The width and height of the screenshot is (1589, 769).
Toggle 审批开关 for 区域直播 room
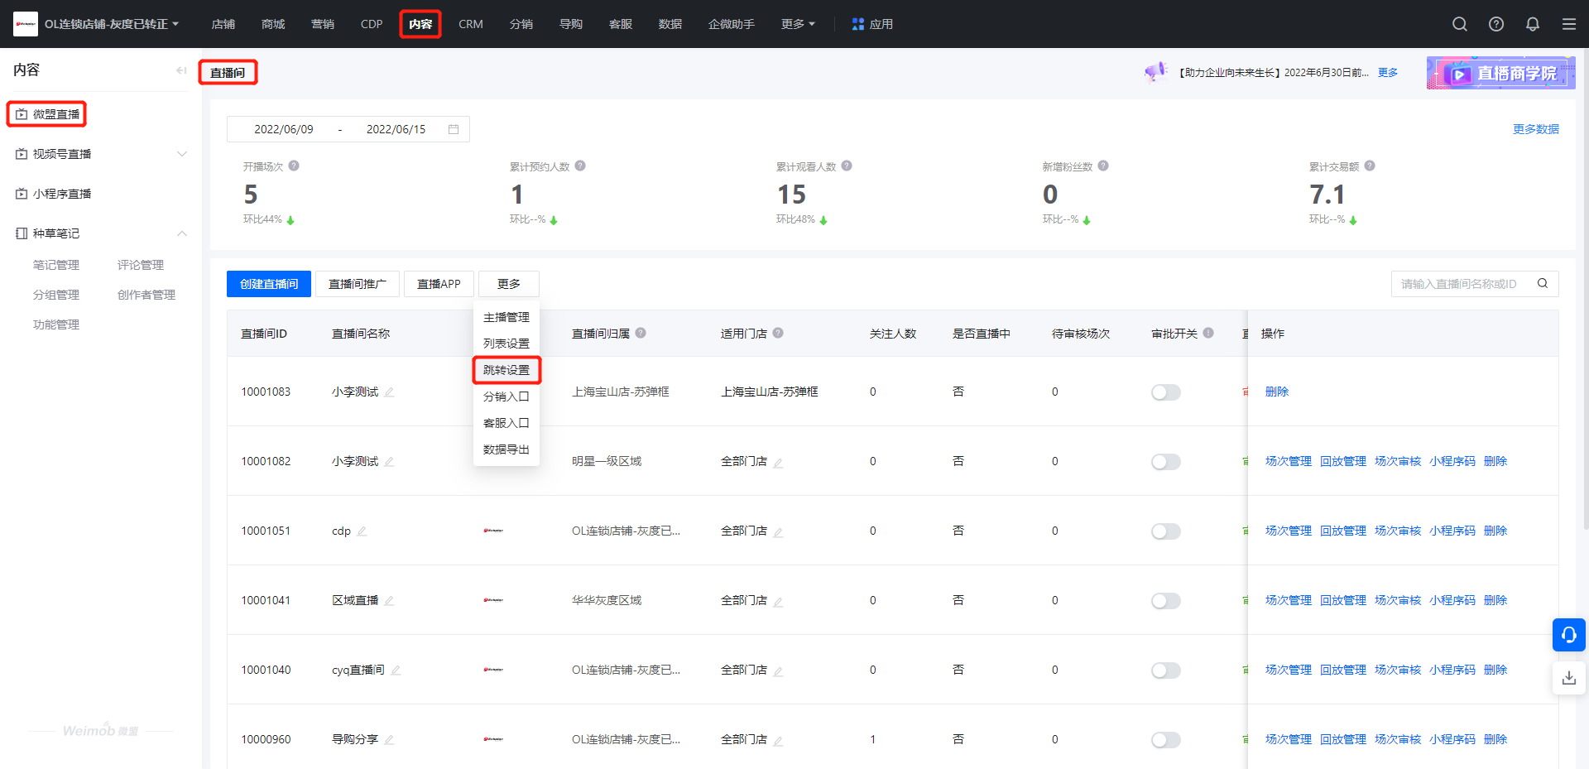pos(1166,601)
